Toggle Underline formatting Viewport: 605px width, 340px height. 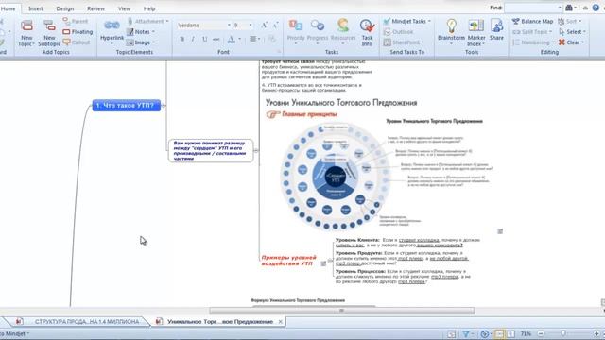tap(204, 39)
